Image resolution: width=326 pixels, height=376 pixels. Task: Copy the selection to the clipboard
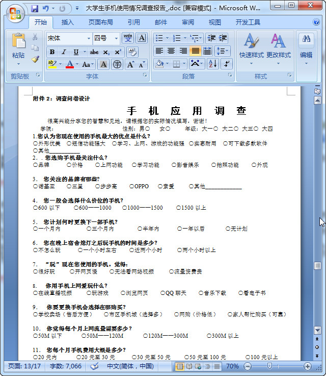35,48
